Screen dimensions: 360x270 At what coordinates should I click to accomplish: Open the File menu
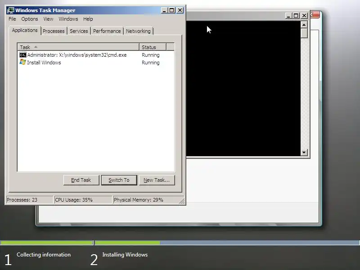(x=12, y=19)
